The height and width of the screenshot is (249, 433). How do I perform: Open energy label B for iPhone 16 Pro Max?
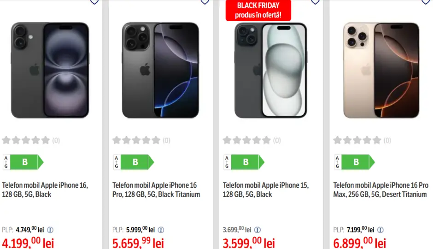point(355,162)
